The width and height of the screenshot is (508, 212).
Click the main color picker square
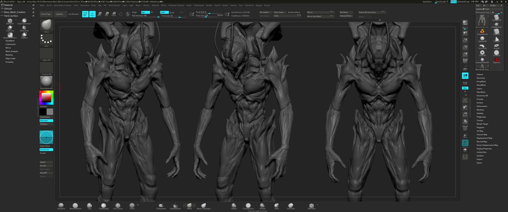point(46,98)
